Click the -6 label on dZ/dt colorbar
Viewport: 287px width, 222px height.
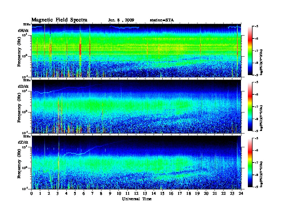click(x=257, y=150)
